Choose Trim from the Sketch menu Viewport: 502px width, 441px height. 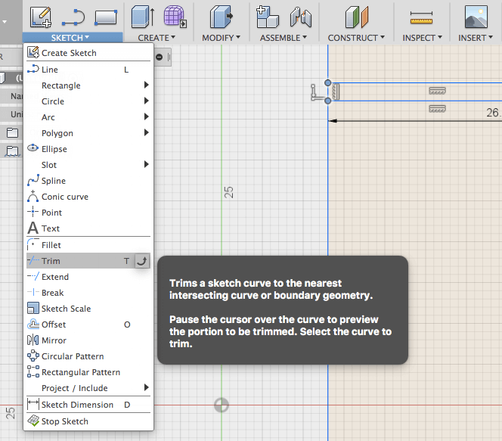coord(51,261)
